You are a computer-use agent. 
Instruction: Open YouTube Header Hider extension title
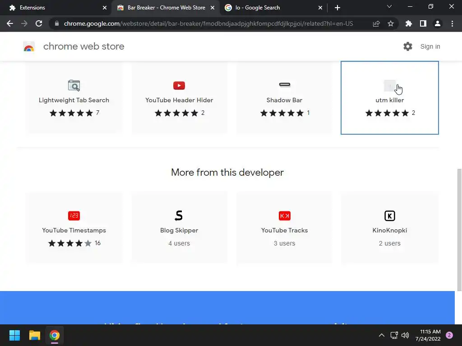179,100
